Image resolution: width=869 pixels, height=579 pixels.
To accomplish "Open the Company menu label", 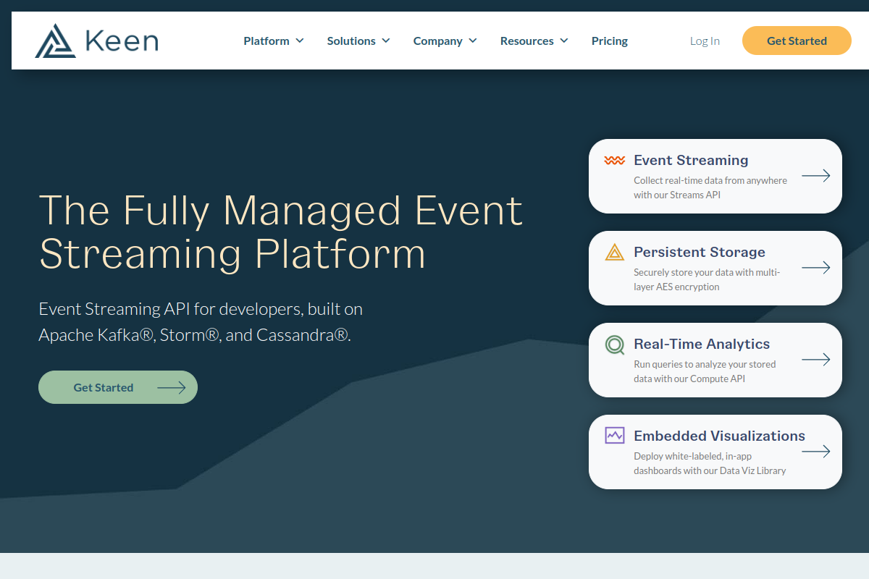I will [x=437, y=41].
